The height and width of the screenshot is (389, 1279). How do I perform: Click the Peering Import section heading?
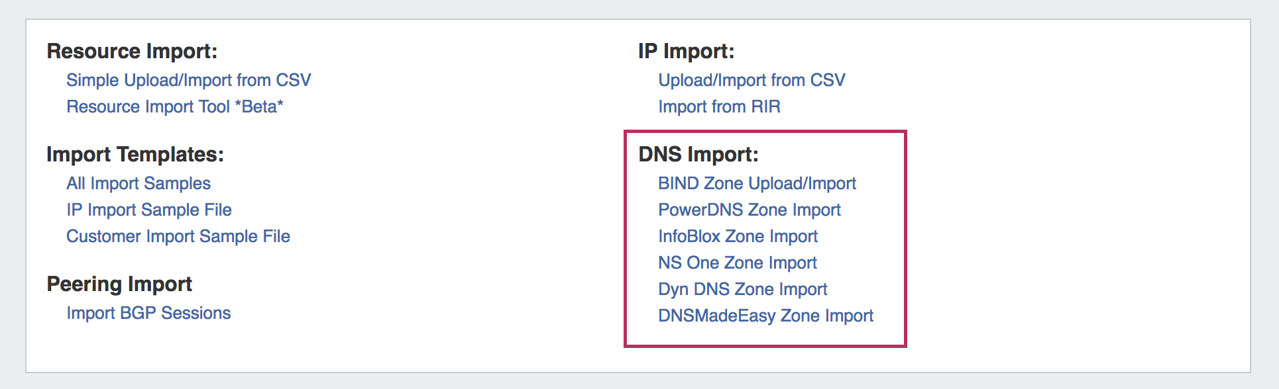click(x=119, y=284)
